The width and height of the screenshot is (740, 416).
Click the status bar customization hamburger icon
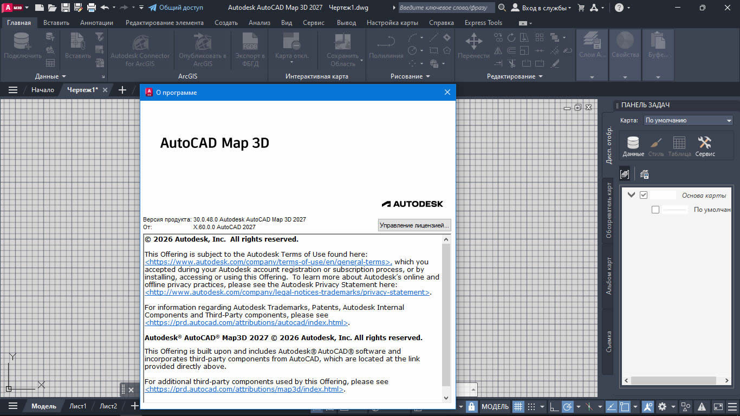731,406
